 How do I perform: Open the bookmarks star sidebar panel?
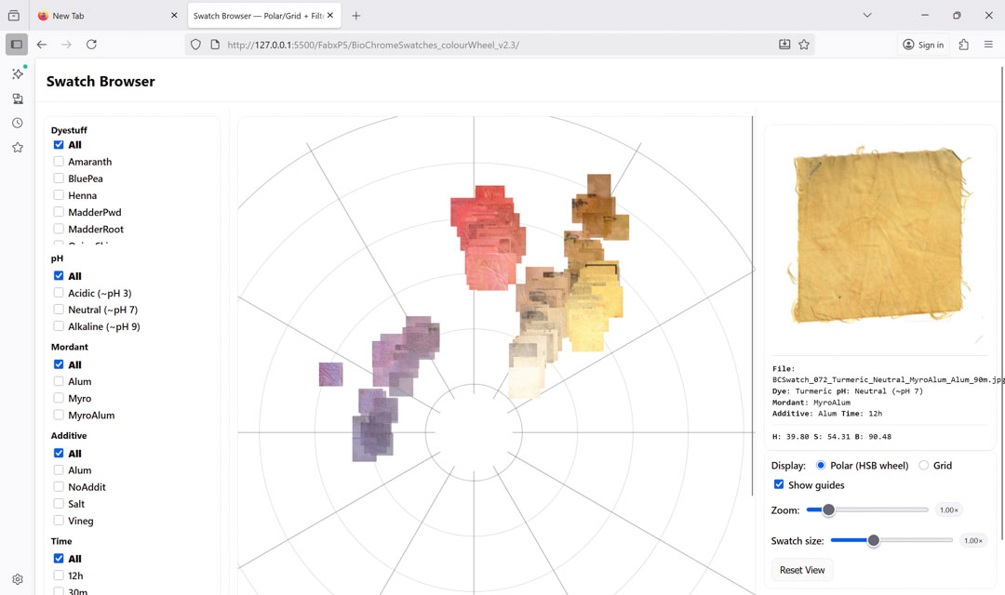17,147
